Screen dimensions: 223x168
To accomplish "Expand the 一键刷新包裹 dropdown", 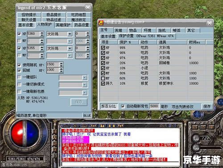I will point(85,93).
